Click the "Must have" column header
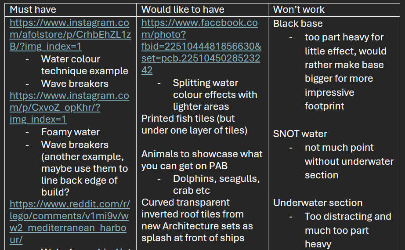This screenshot has width=405, height=250. coord(33,9)
